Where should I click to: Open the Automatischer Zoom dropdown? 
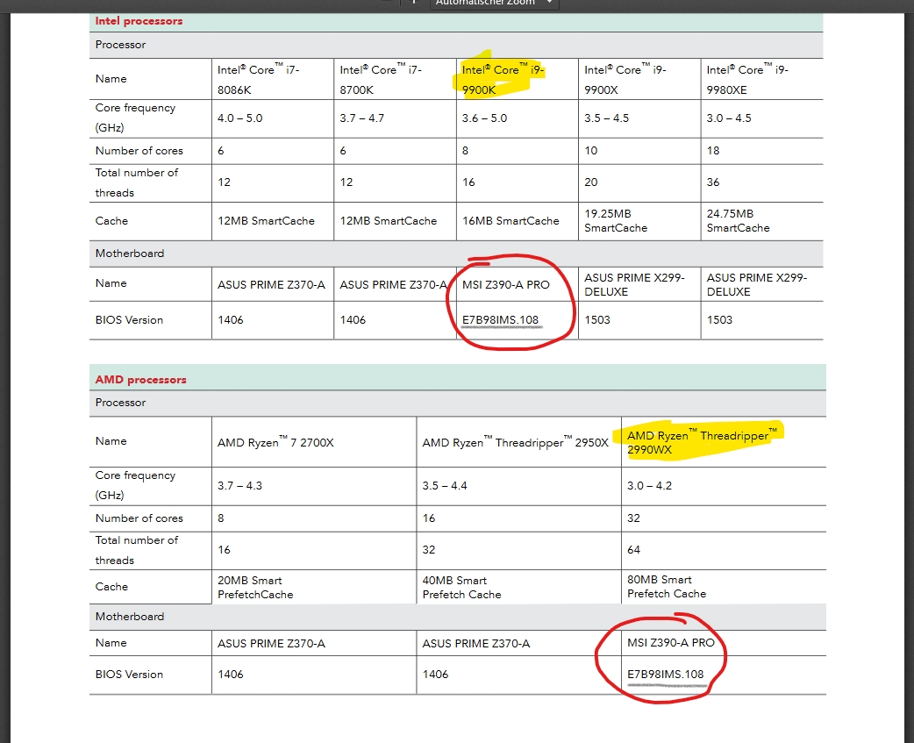(495, 4)
